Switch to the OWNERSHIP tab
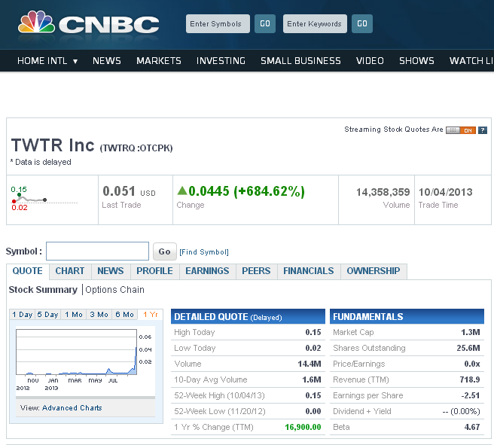The width and height of the screenshot is (494, 445). click(374, 271)
